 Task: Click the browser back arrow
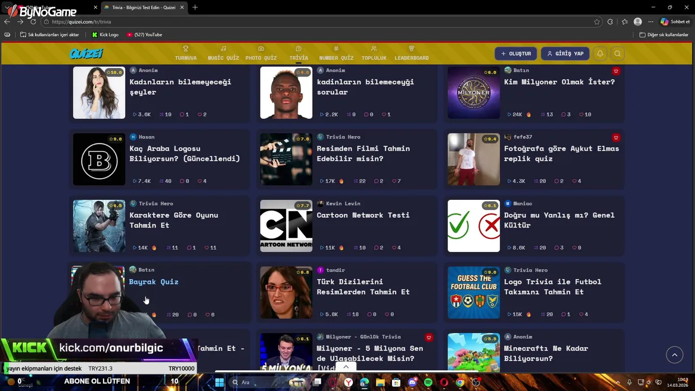tap(7, 22)
